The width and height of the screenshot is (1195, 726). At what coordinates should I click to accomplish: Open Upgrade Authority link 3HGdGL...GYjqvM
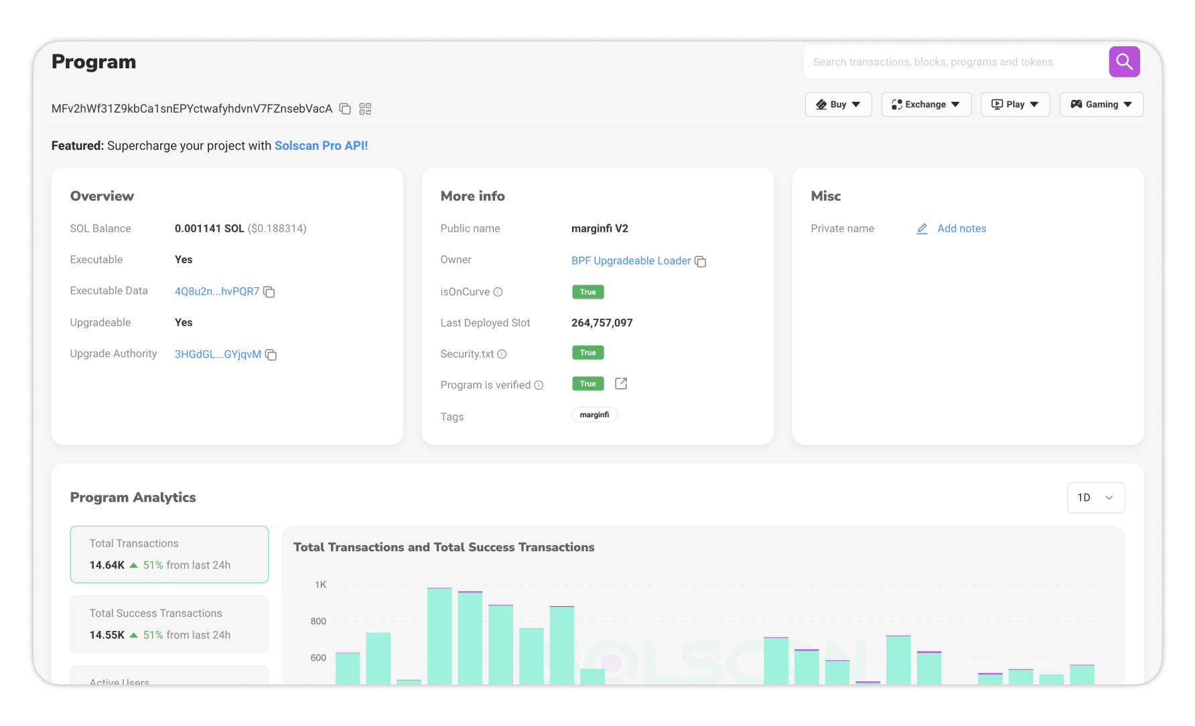click(218, 354)
